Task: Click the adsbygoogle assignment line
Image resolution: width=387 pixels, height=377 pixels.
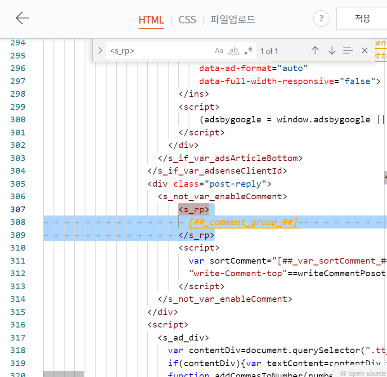Action: pyautogui.click(x=292, y=120)
